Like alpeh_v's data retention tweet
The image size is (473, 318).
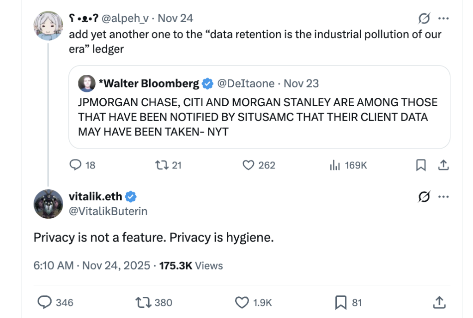[249, 165]
